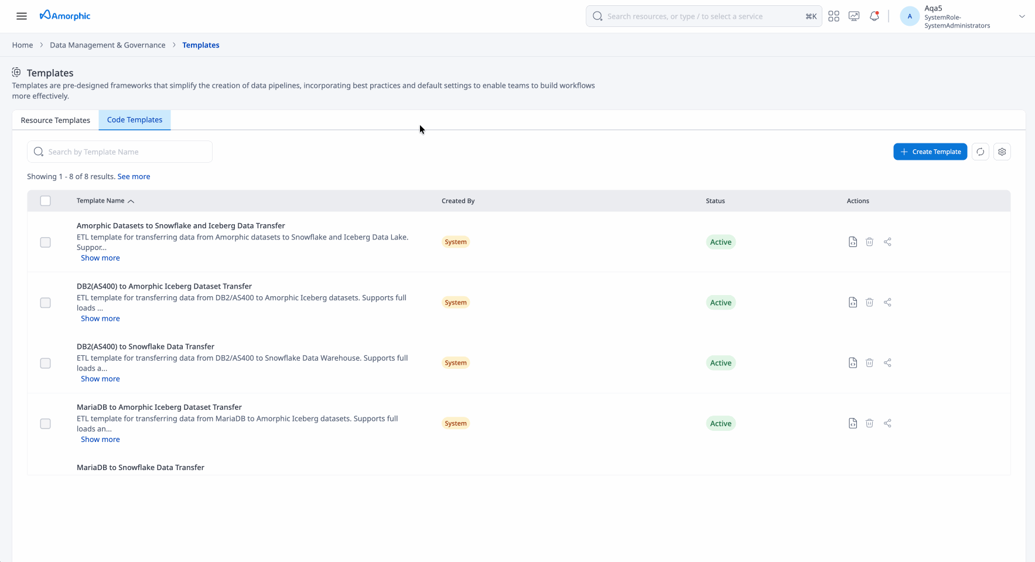
Task: Share MariaDB to Amorphic Iceberg template
Action: click(x=887, y=423)
